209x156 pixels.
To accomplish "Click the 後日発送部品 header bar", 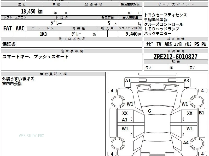I will [x=72, y=39].
